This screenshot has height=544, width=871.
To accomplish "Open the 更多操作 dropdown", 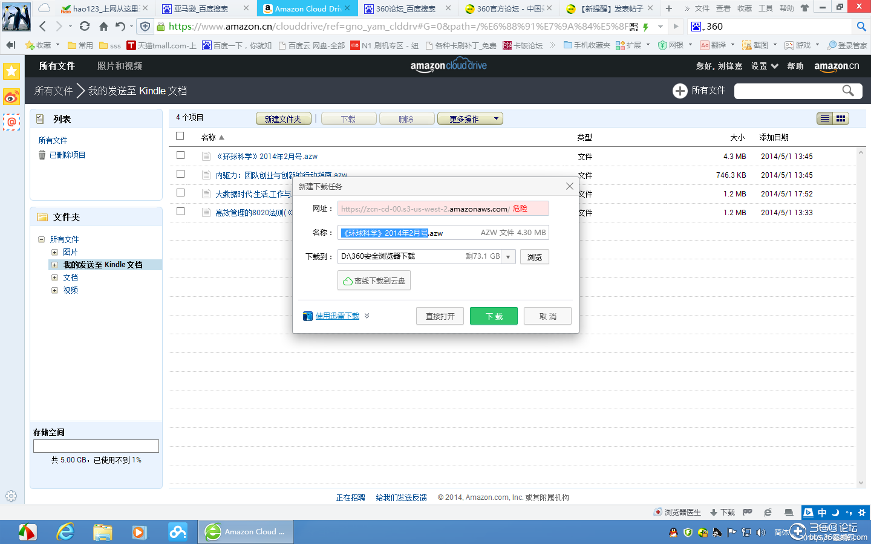I will coord(470,119).
